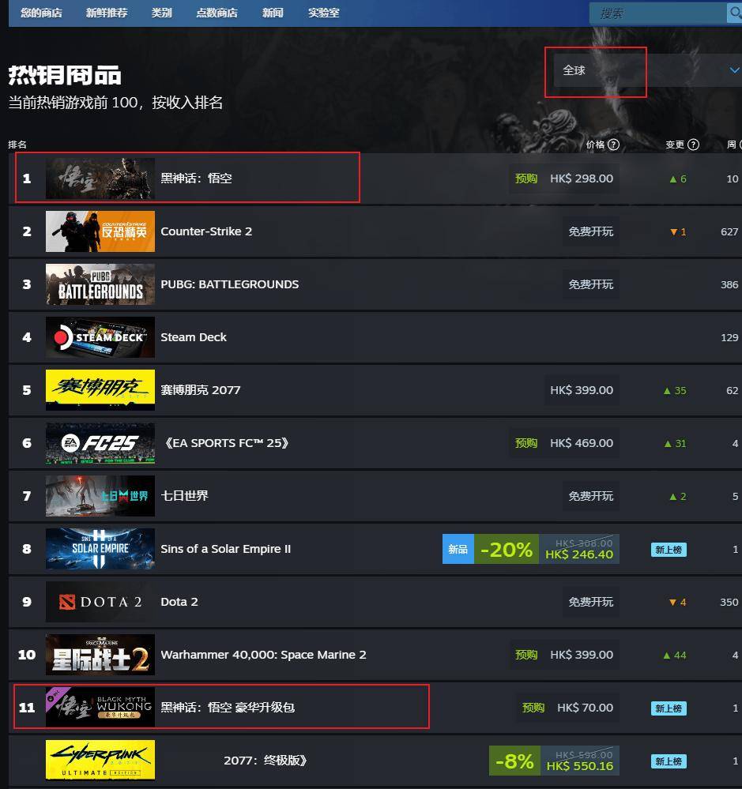The width and height of the screenshot is (742, 789).
Task: Click the EA FC25 cover thumbnail
Action: point(100,443)
